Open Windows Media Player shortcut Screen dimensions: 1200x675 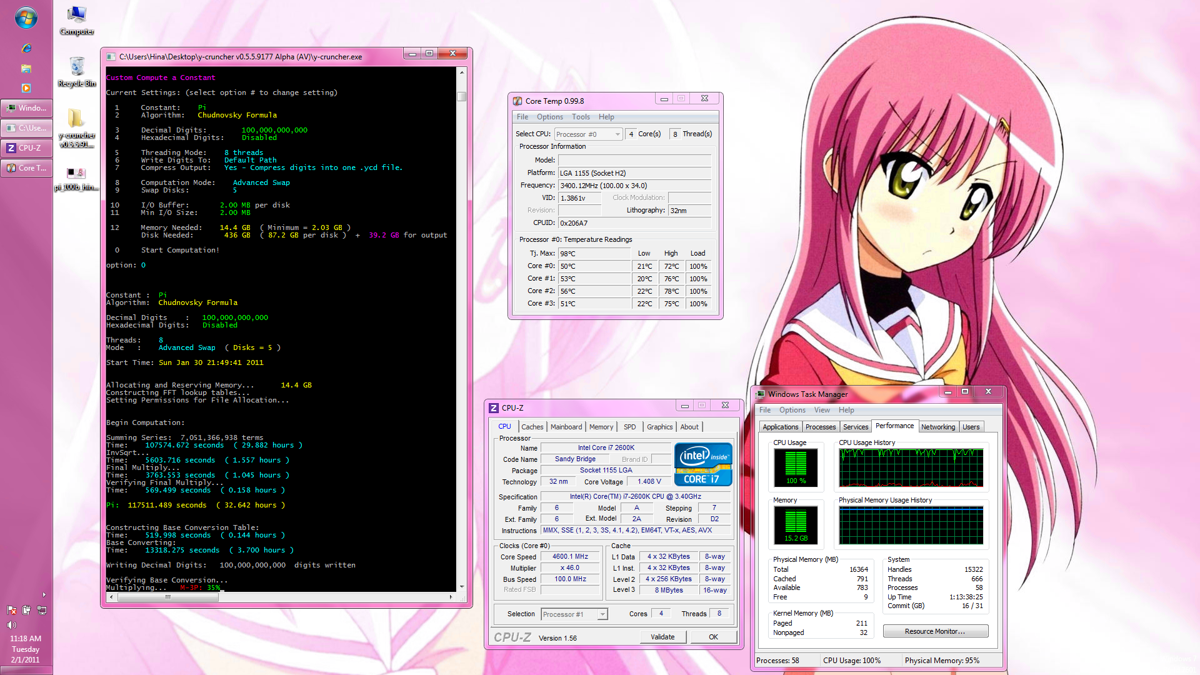[x=26, y=88]
